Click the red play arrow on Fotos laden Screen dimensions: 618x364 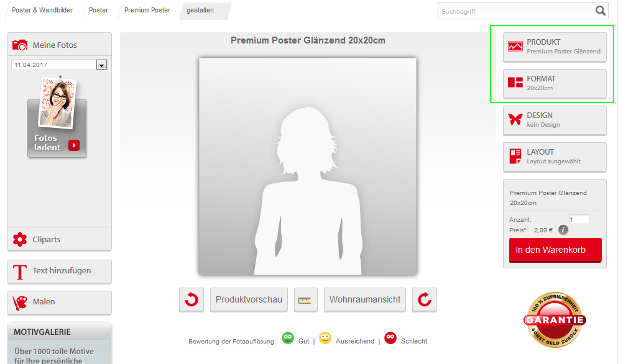[74, 145]
